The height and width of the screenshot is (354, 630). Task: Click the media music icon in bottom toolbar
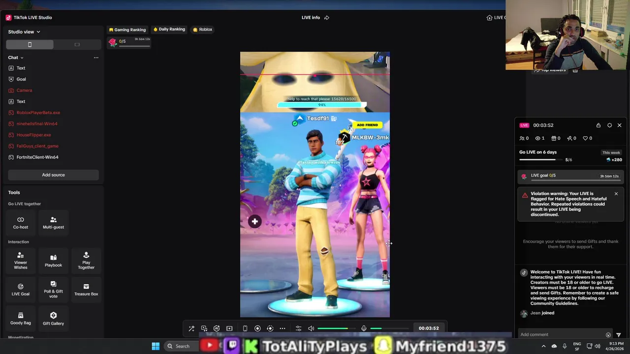pos(204,328)
